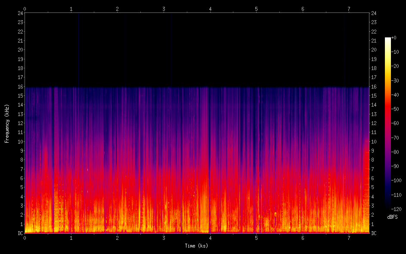406x254 pixels.
Task: Click the "10" tick on the left frequency axis
Action: [20, 142]
